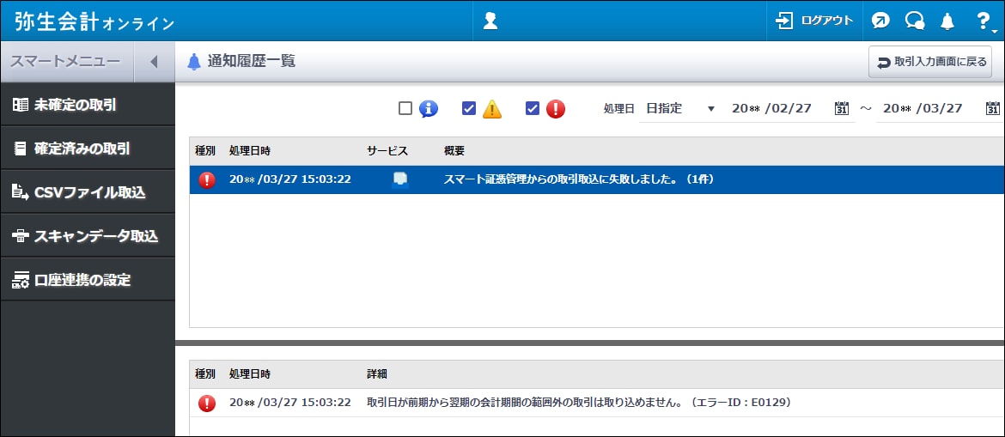Uncheck the warning notifications checkbox
The image size is (1005, 437).
[468, 108]
